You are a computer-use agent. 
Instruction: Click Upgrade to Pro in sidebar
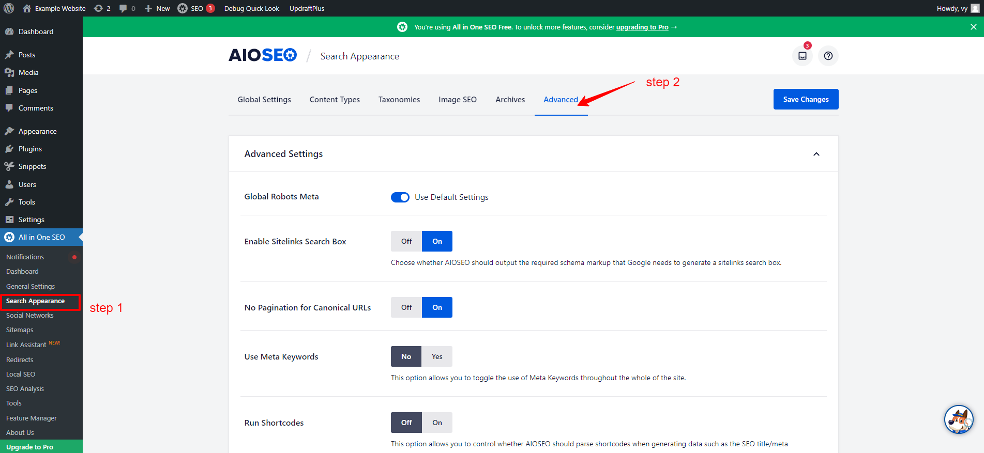pos(41,447)
